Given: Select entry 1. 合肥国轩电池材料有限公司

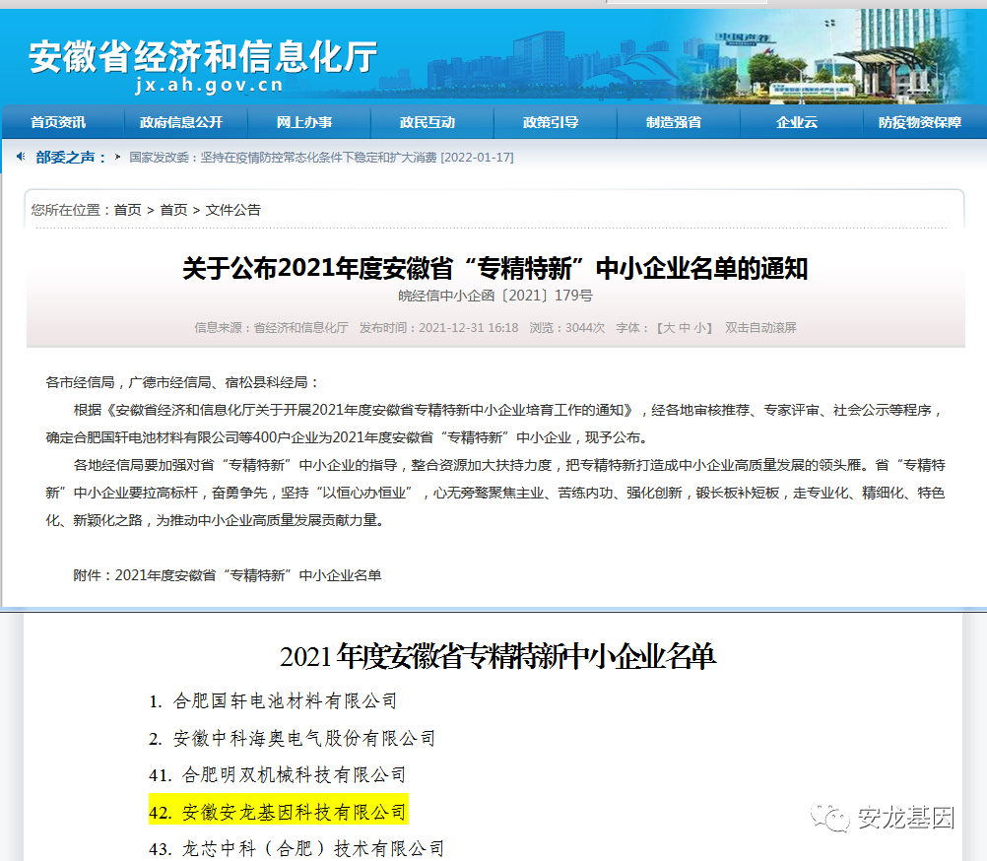Looking at the screenshot, I should coord(273,700).
